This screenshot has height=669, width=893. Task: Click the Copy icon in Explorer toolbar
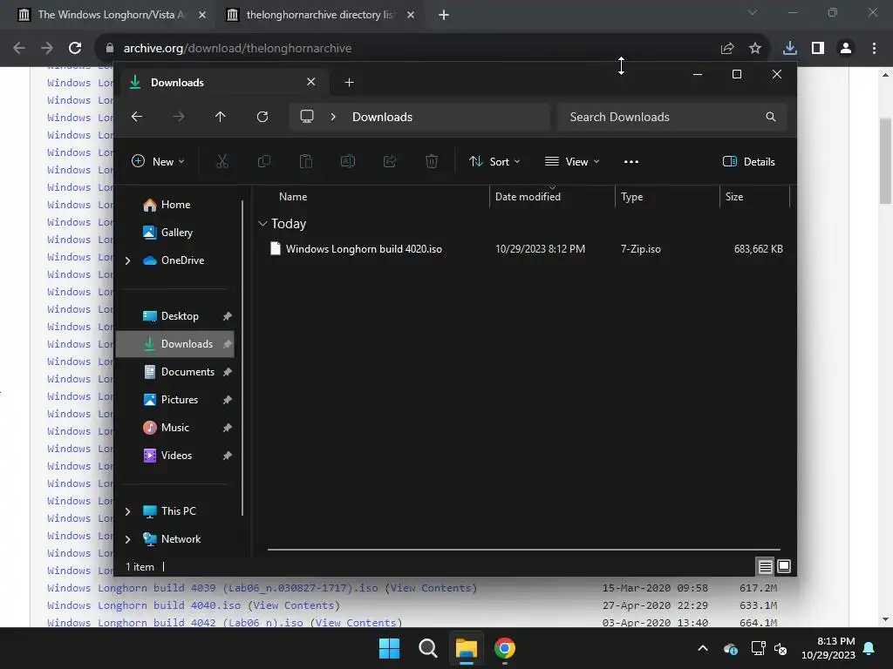pyautogui.click(x=263, y=161)
